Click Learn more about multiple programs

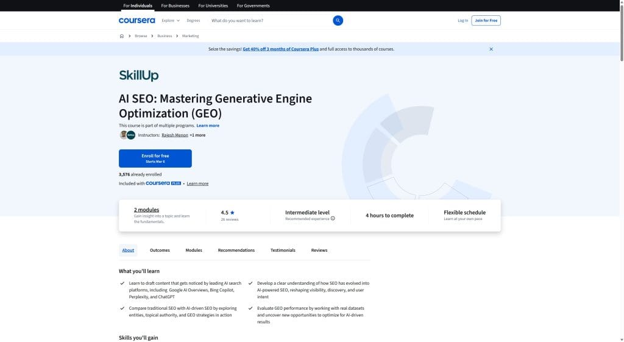[207, 126]
